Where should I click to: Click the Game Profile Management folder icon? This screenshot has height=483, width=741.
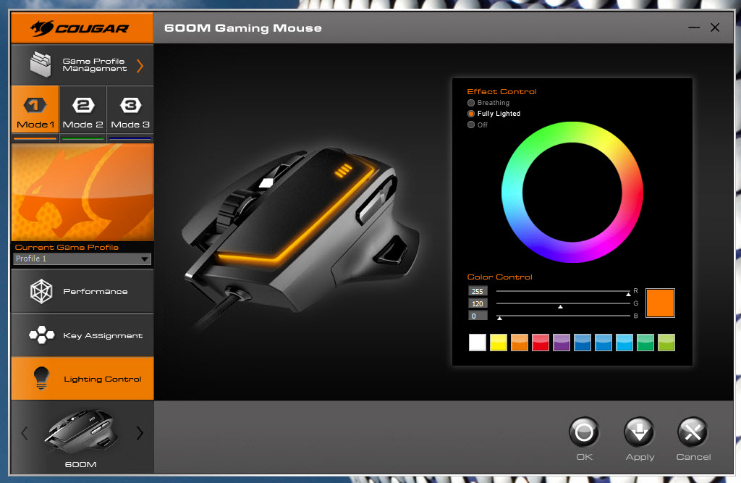pyautogui.click(x=41, y=64)
